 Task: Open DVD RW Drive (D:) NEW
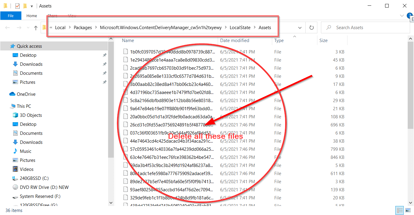44,187
